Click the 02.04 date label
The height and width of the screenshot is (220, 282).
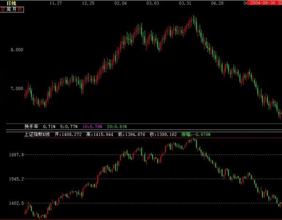(120, 3)
